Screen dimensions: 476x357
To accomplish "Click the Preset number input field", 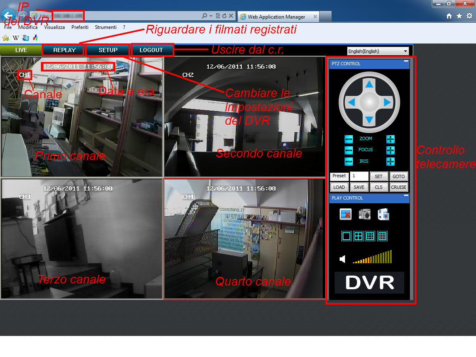I will click(x=359, y=176).
